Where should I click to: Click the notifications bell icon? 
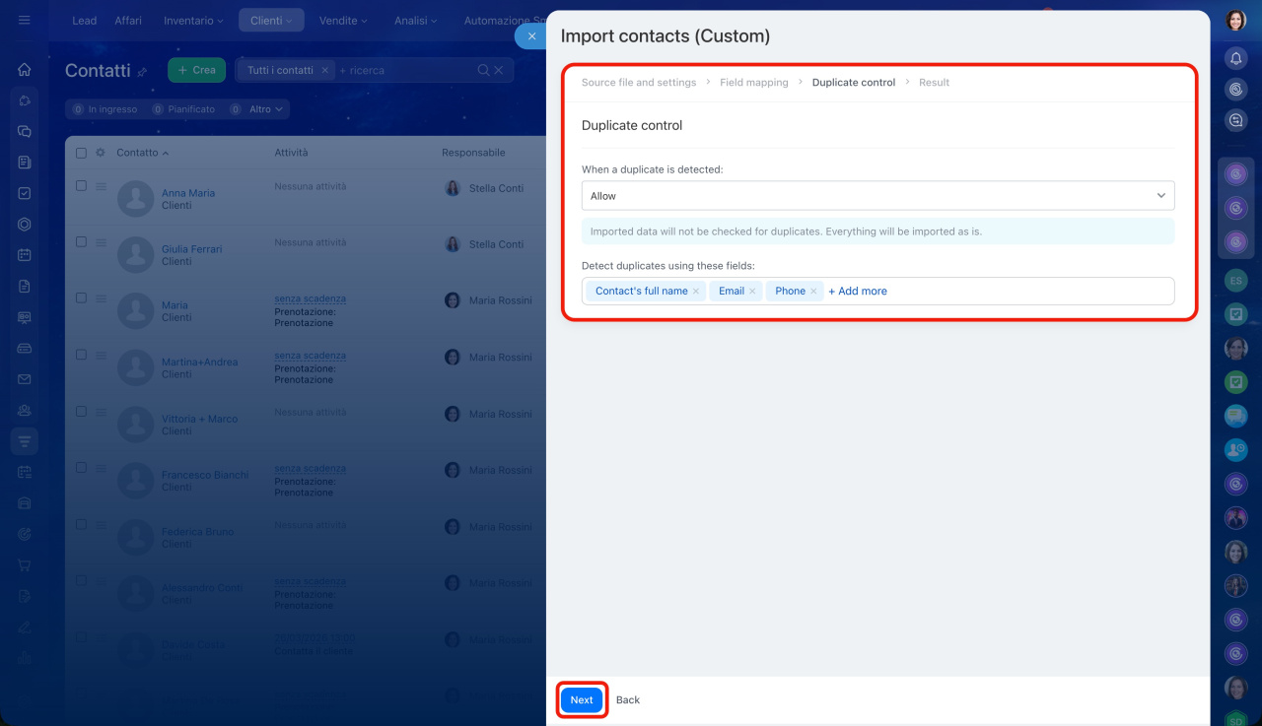coord(1235,58)
